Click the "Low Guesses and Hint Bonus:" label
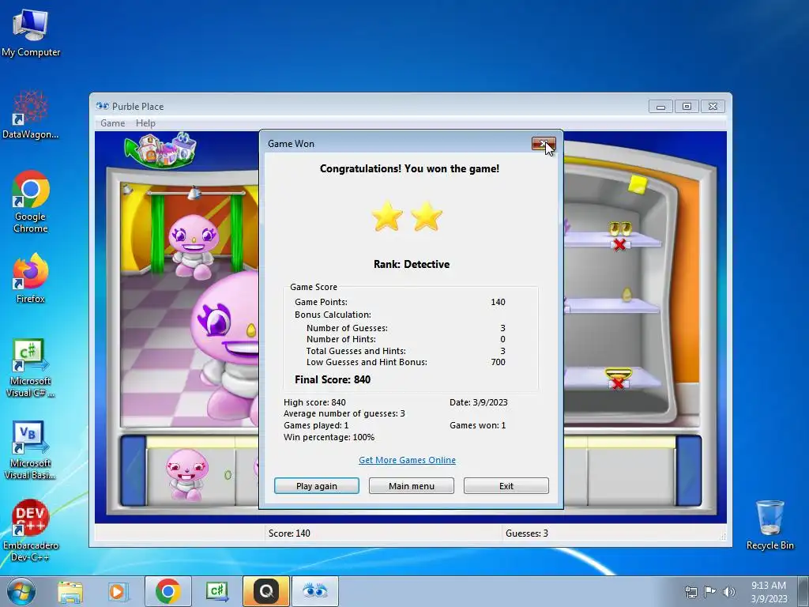The image size is (809, 607). pos(367,362)
